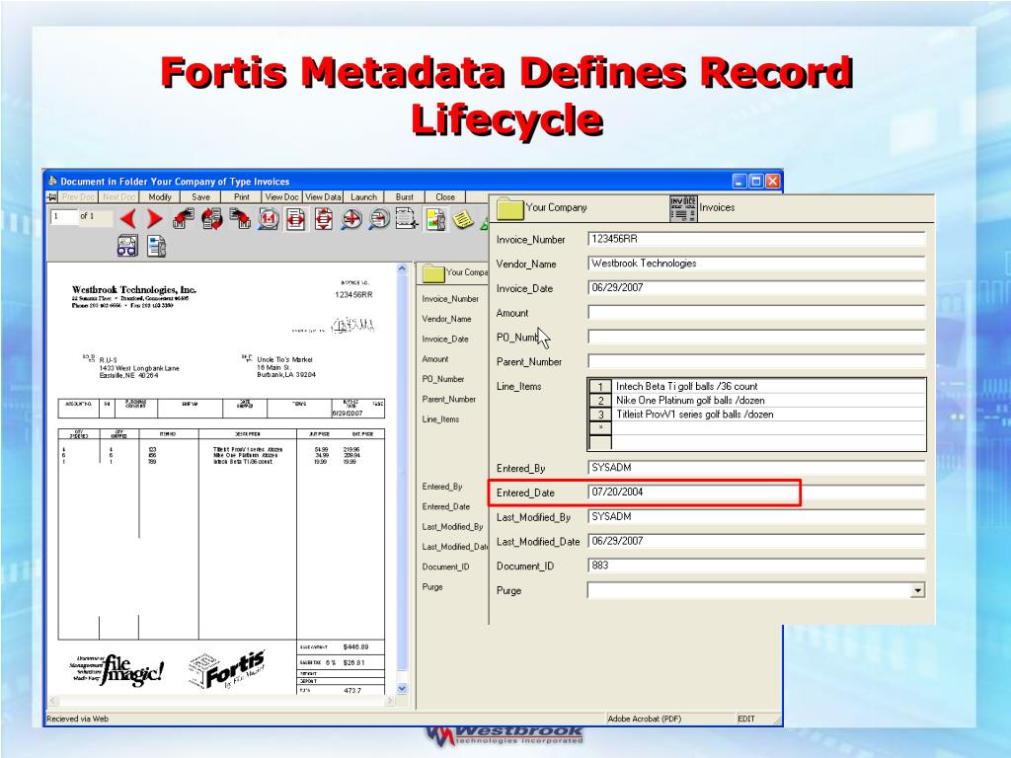1011x758 pixels.
Task: Click the View Doc button
Action: coord(282,197)
